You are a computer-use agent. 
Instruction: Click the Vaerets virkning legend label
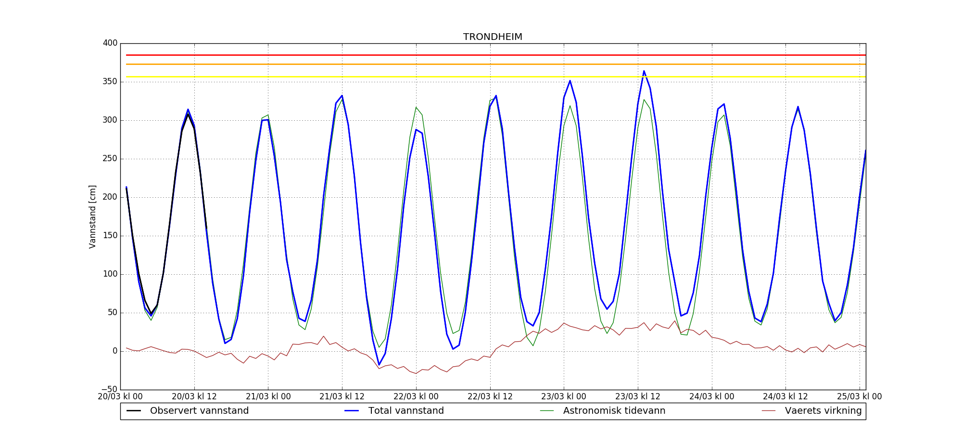[x=823, y=411]
